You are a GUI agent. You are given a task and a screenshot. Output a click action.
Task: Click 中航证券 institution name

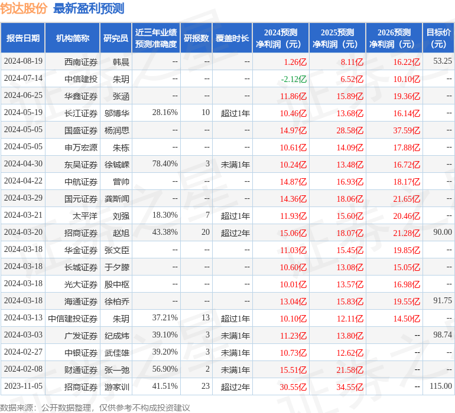point(81,182)
